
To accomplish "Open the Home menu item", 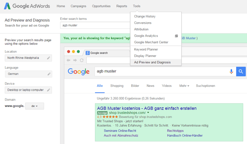I will 61,6.
